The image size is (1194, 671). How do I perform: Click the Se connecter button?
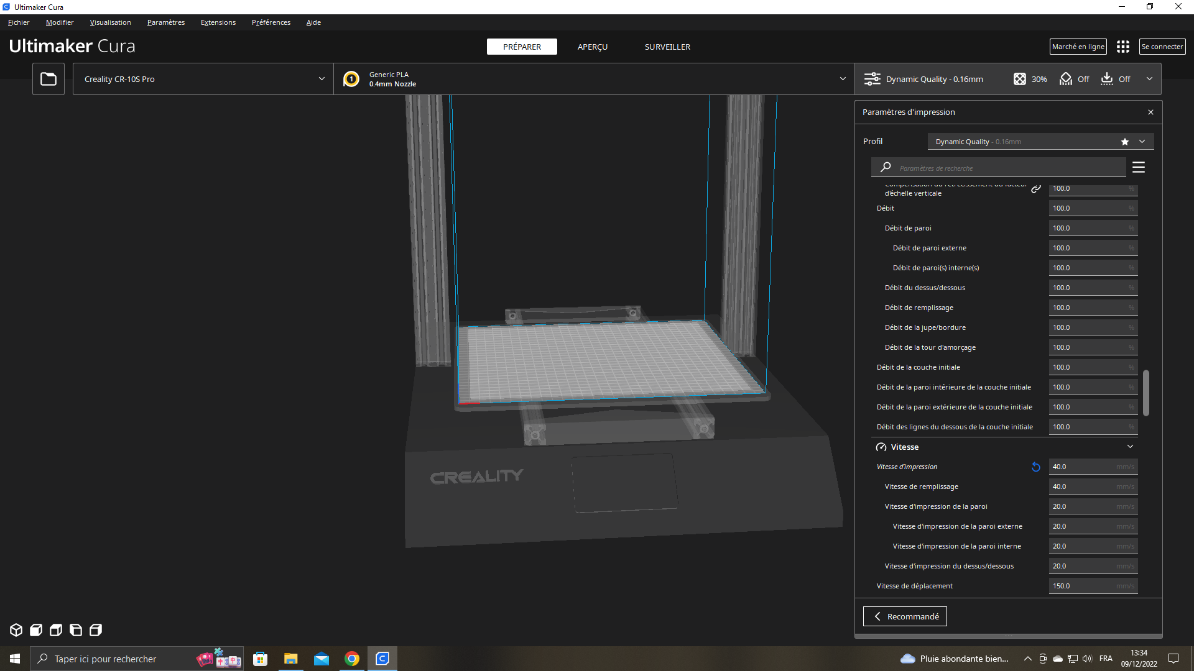click(1162, 47)
